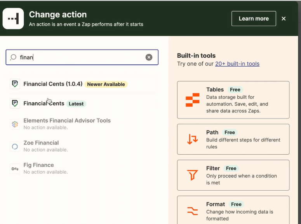The height and width of the screenshot is (224, 301).
Task: Click the Financial Cents (1.0.4) app icon
Action: (15, 84)
